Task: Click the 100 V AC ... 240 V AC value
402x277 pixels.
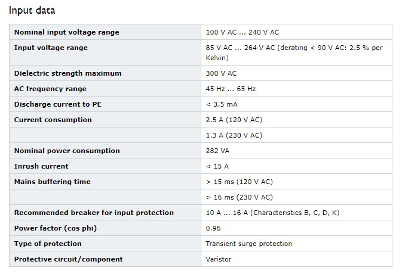Action: click(243, 32)
